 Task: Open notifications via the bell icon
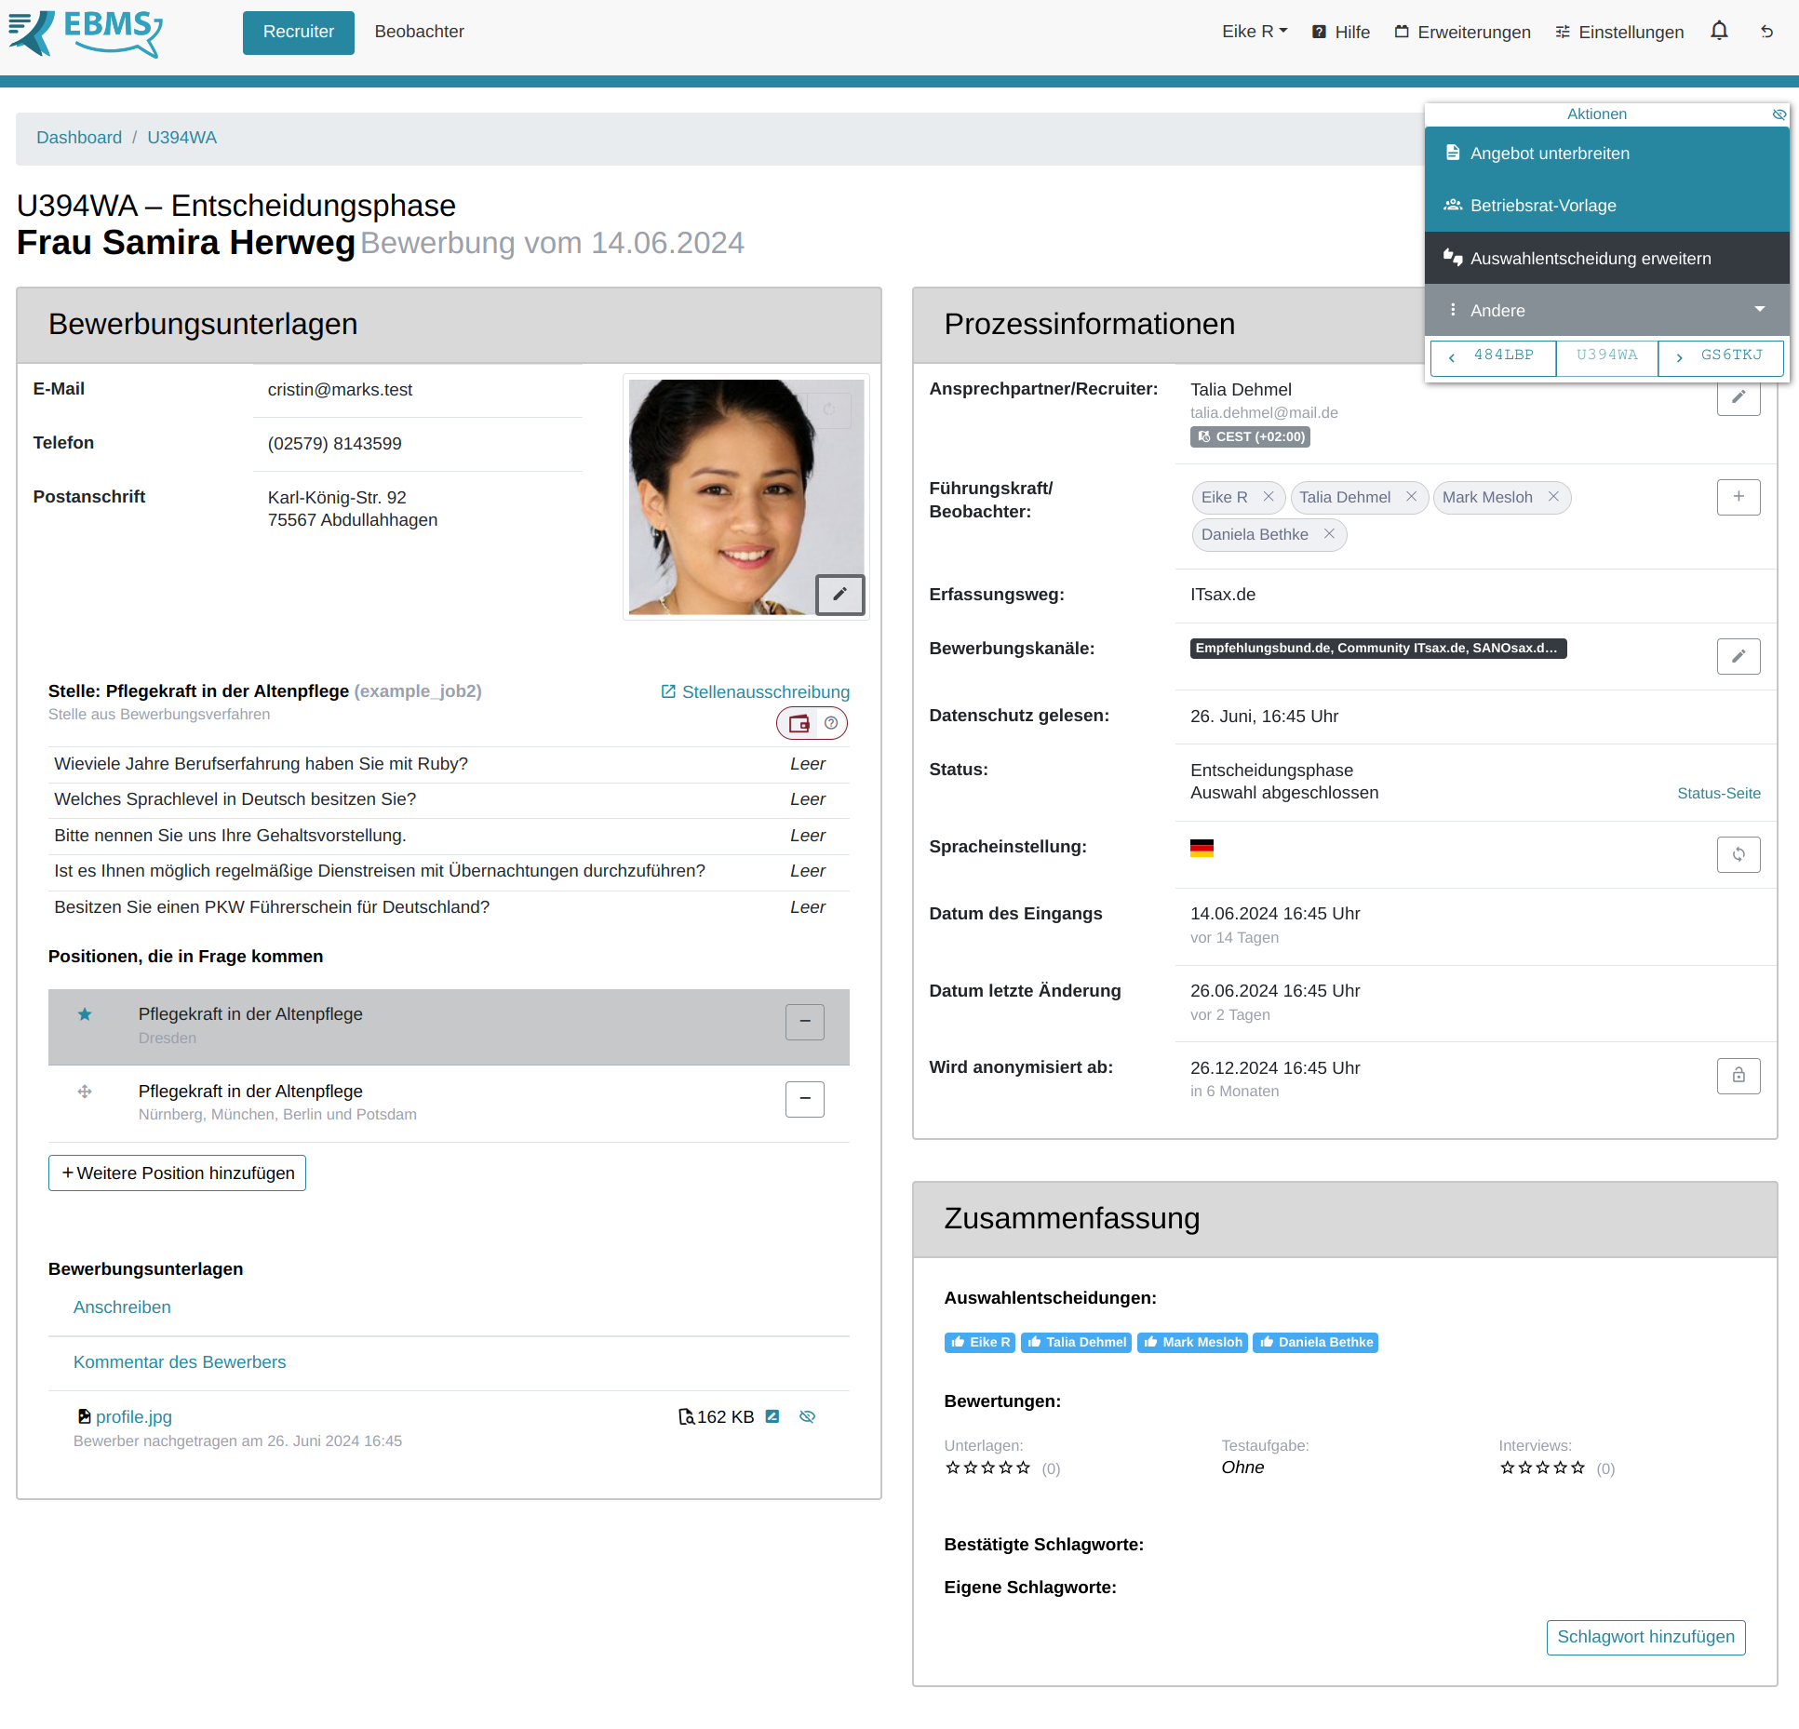[x=1719, y=31]
